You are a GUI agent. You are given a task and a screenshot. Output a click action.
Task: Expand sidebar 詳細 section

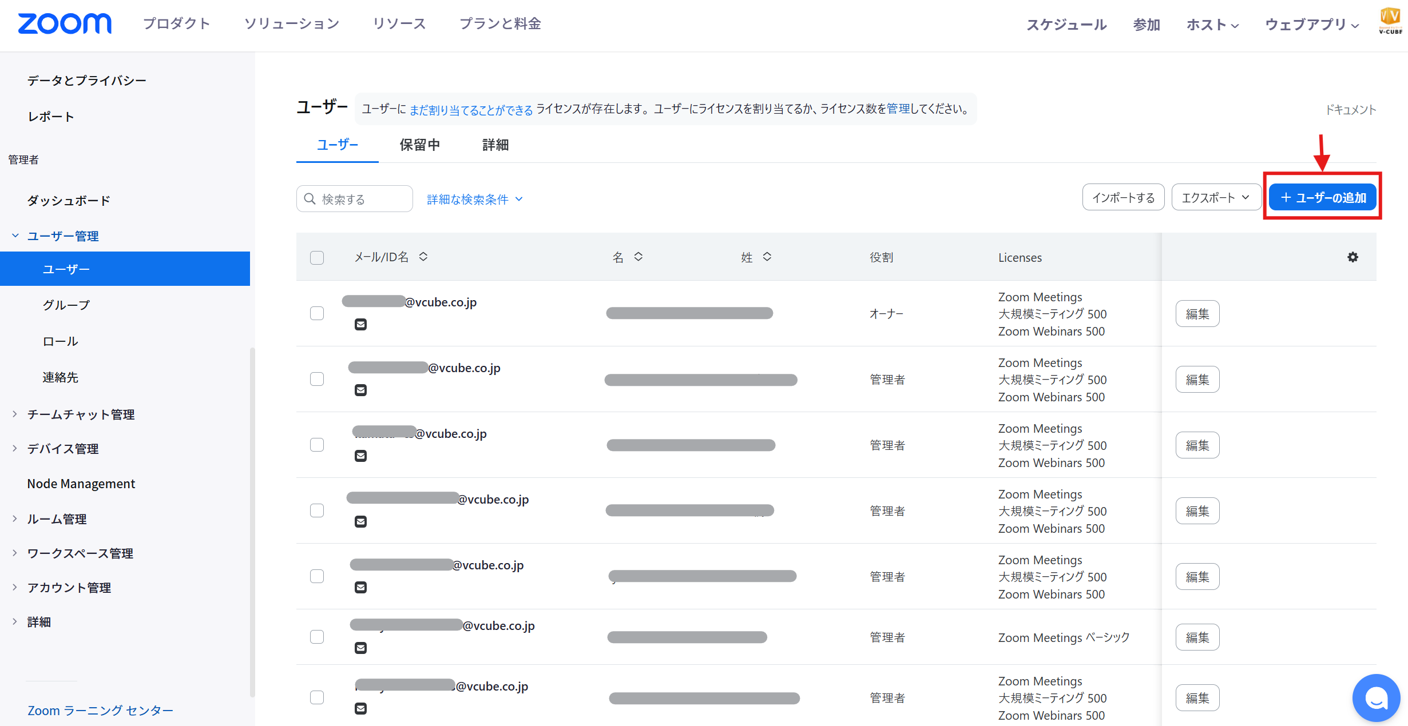click(x=15, y=621)
